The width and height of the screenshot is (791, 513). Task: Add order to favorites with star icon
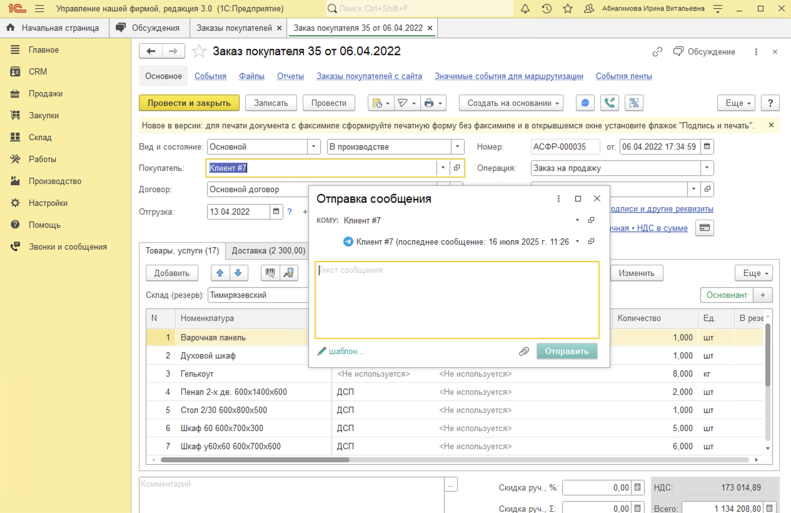(x=199, y=51)
